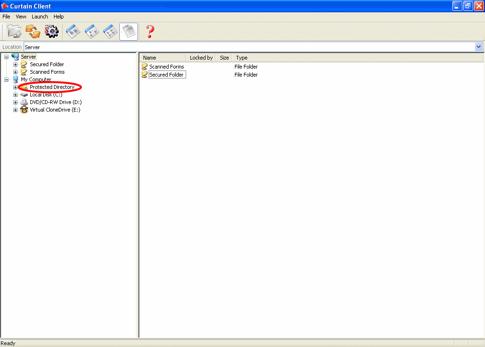485x347 pixels.
Task: Expand the Protected Directory tree node
Action: pyautogui.click(x=16, y=87)
